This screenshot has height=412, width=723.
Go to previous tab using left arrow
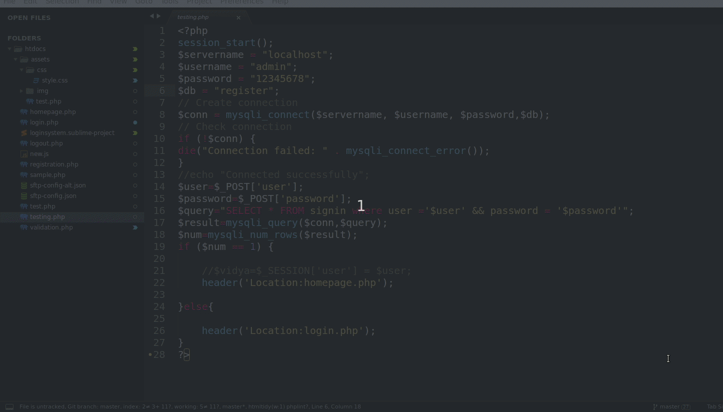click(152, 16)
